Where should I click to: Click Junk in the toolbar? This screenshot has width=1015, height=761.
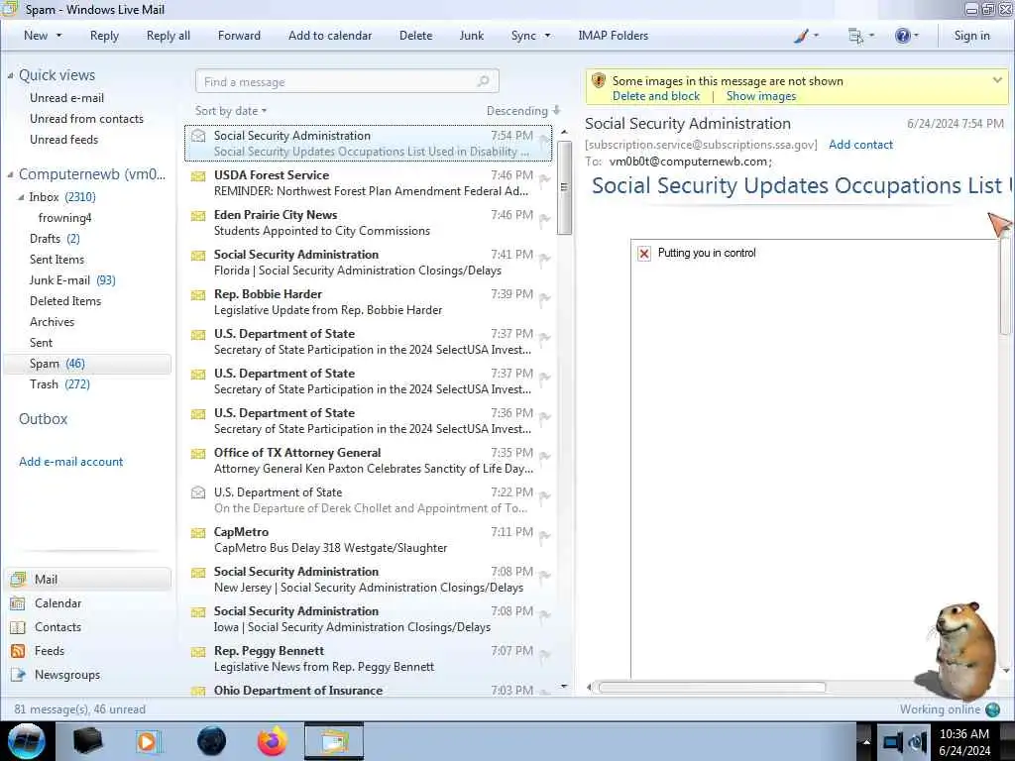[471, 36]
